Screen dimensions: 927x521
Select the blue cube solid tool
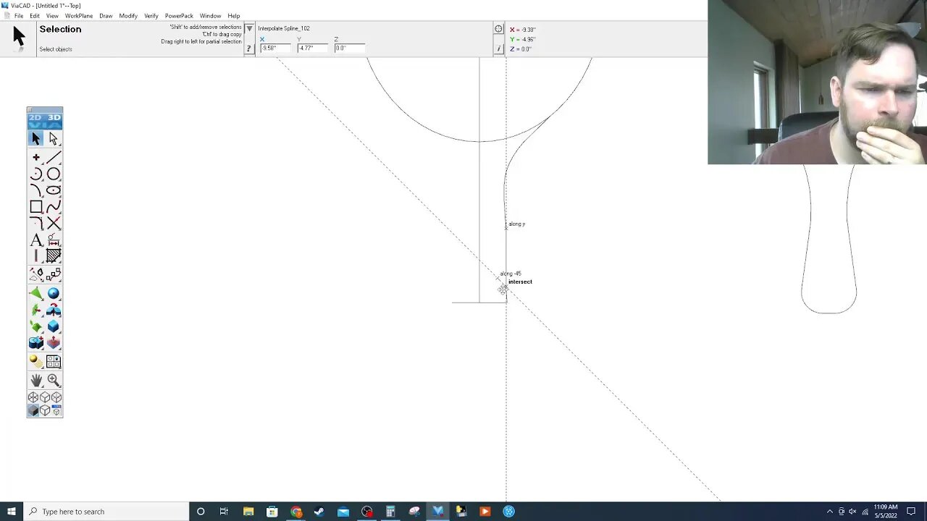click(54, 326)
